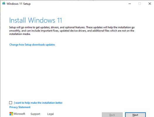154x117 pixels.
Task: Proceed by clicking the Next button
Action: coord(135,115)
